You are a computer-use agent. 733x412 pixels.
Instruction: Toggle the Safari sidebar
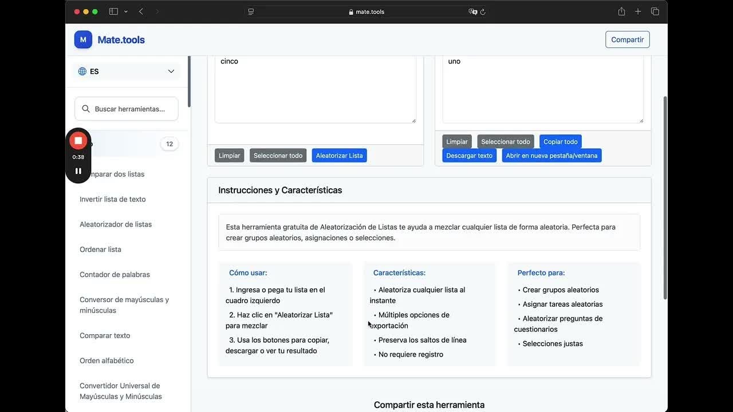[113, 11]
